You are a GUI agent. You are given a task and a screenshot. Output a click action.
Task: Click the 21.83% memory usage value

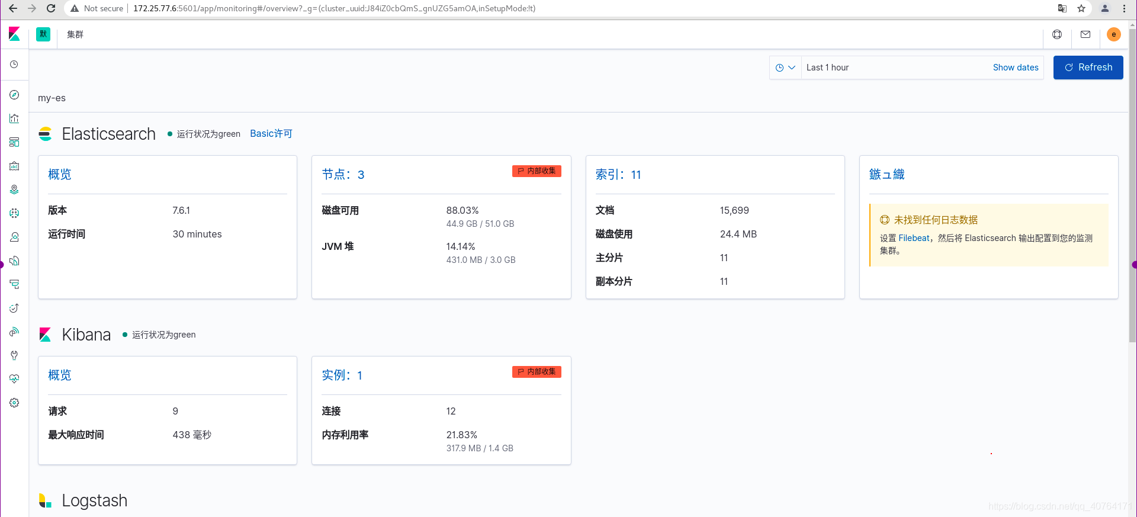[x=462, y=435]
